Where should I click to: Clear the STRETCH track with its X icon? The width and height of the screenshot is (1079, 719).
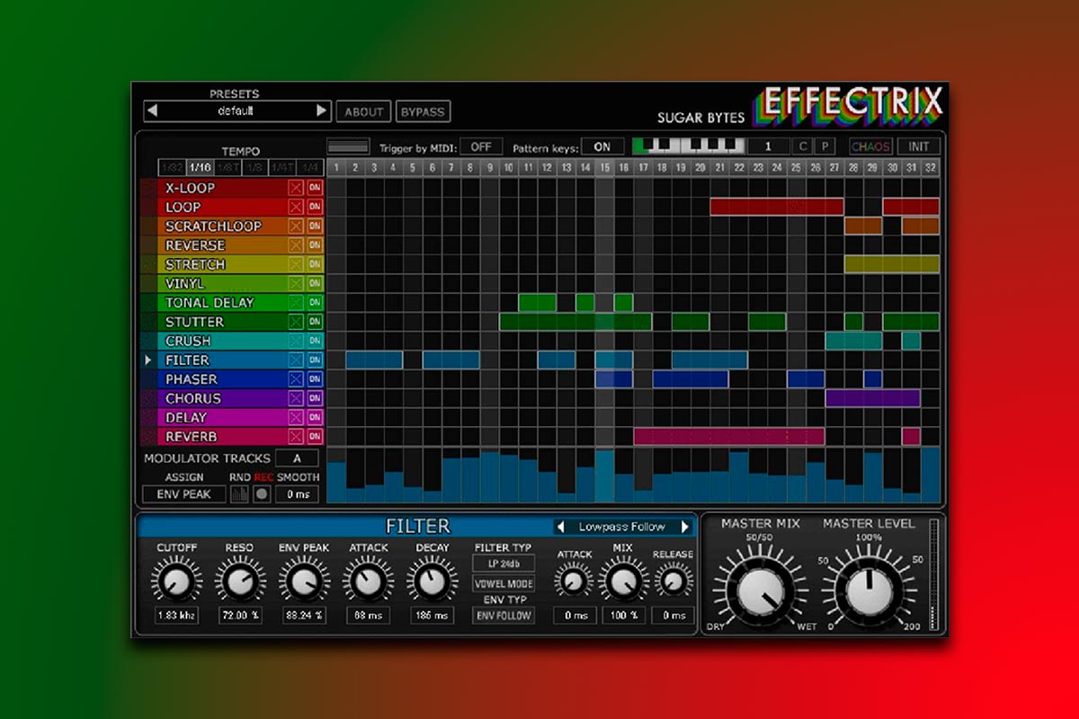[296, 264]
